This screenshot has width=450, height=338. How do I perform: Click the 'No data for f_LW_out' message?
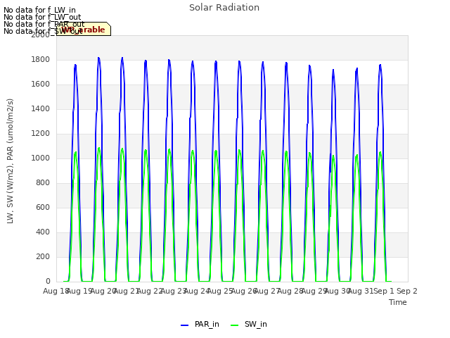(42, 17)
